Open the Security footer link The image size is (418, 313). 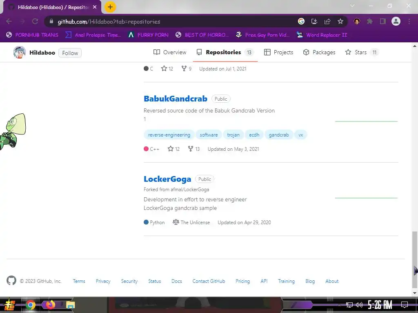click(x=129, y=281)
